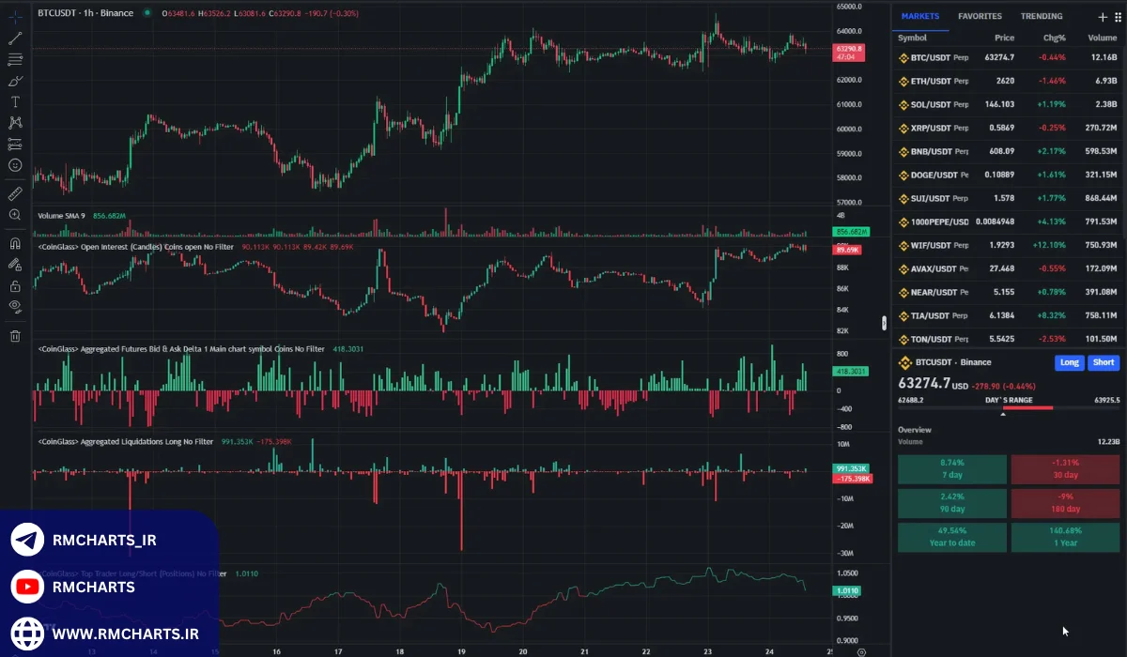Delete drawings with the trash icon
The width and height of the screenshot is (1127, 657).
(15, 336)
